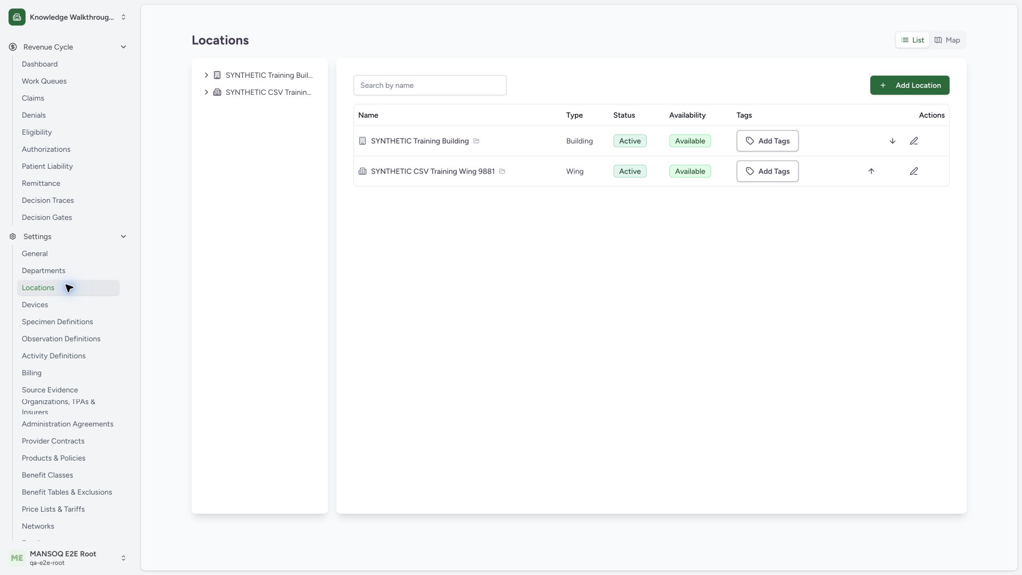This screenshot has width=1022, height=575.
Task: Add Tags to SYNTHETIC CSV Training Wing 9881
Action: (768, 171)
